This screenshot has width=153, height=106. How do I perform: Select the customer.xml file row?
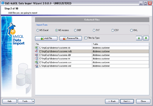coord(92,66)
